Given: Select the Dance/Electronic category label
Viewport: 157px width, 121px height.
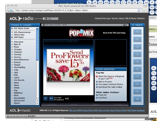Looking at the screenshot, I should click(21, 59).
